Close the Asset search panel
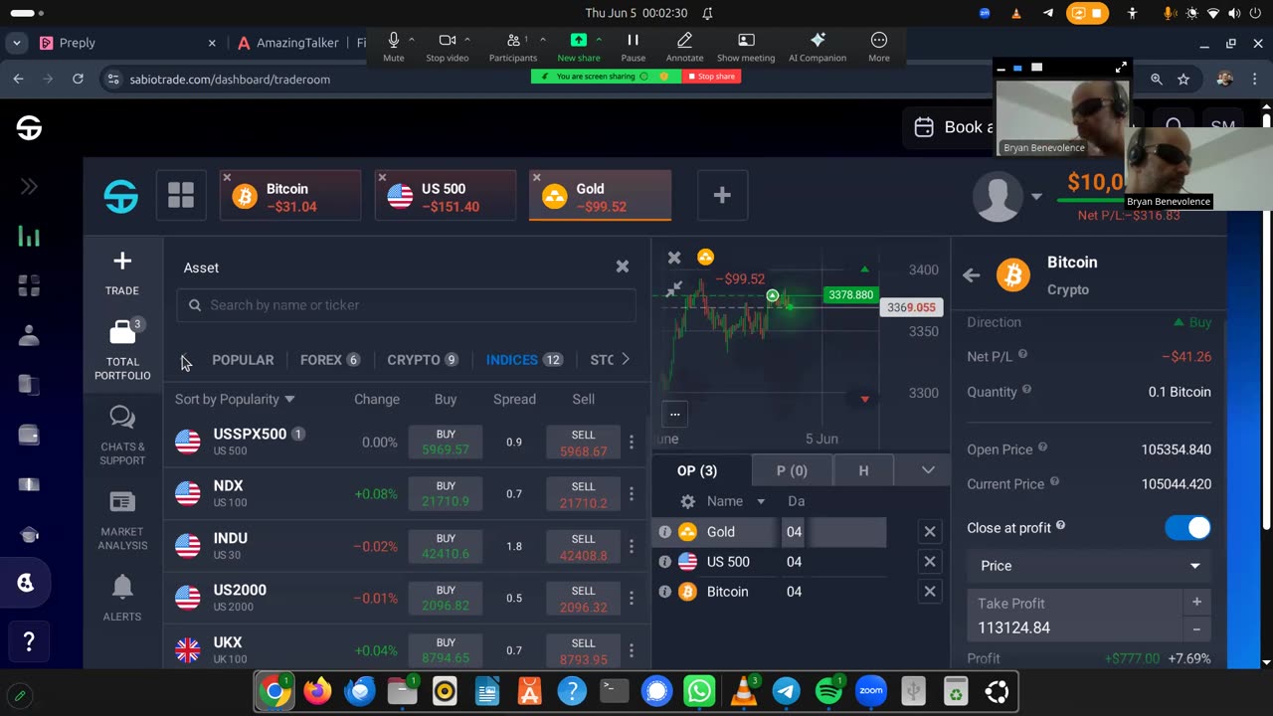 623,267
